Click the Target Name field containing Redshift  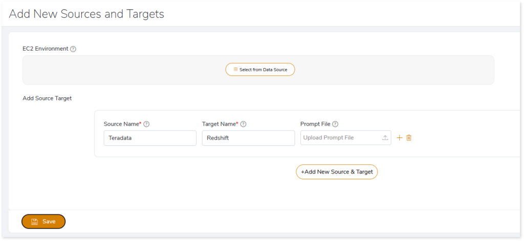pyautogui.click(x=248, y=138)
